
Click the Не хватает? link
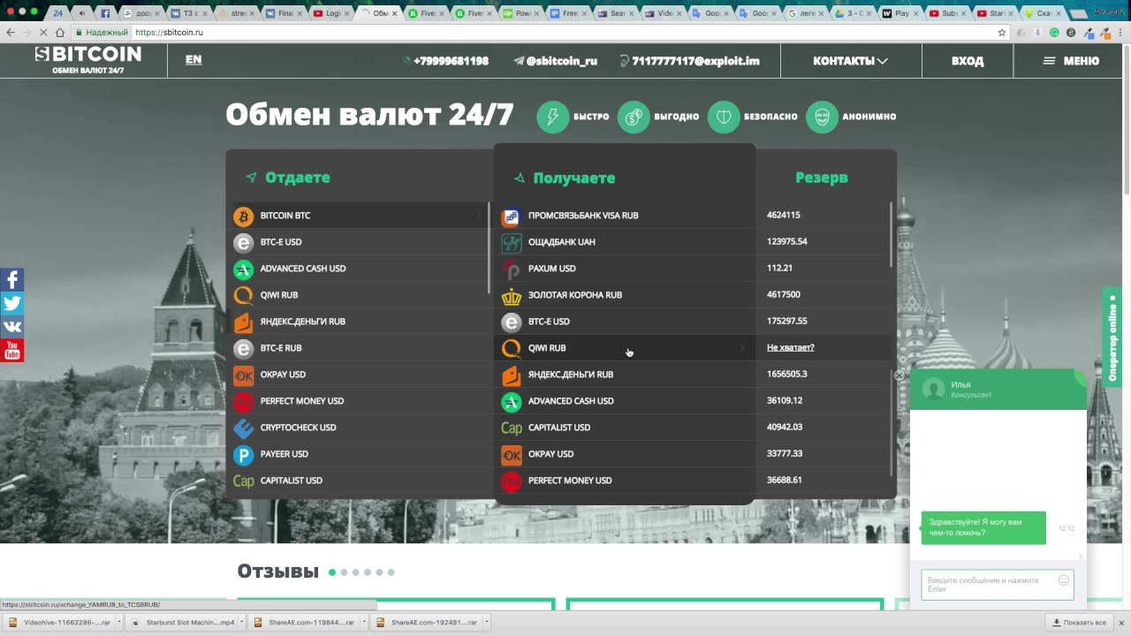click(790, 348)
